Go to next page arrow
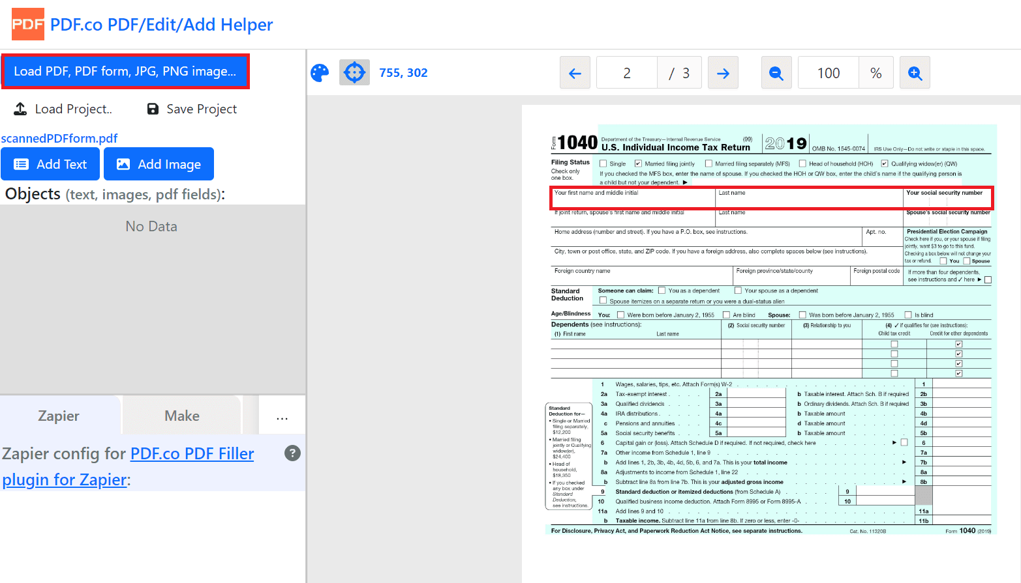 pyautogui.click(x=723, y=73)
